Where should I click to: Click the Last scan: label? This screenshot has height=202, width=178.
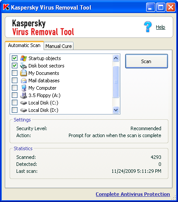pyautogui.click(x=27, y=171)
